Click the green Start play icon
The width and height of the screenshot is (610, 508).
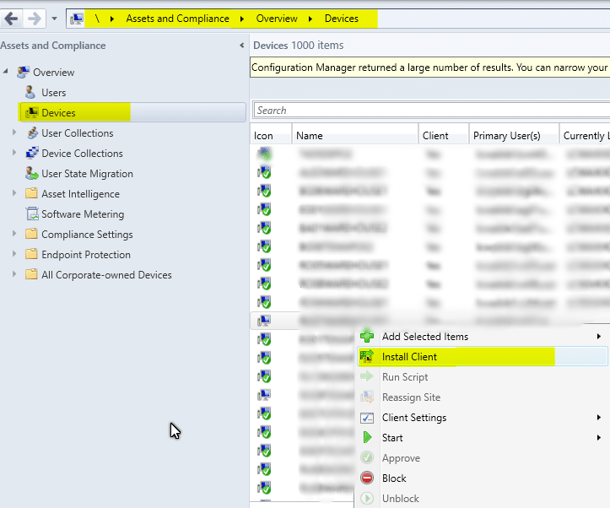(x=367, y=438)
